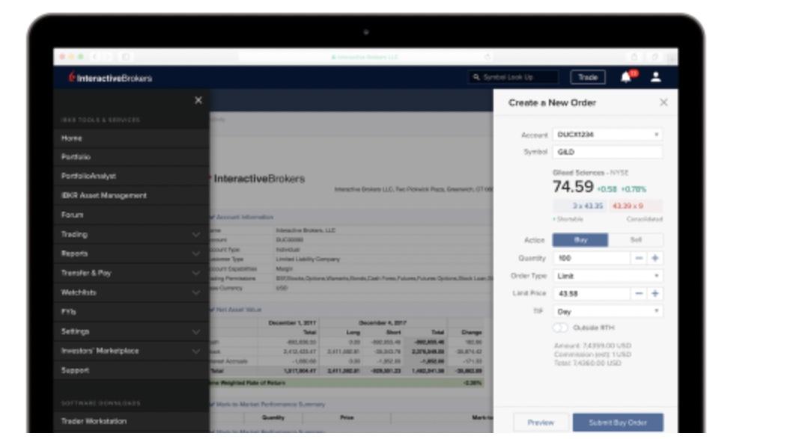Open FYIs in the side menu
Screen dimensions: 802x439
(x=131, y=312)
